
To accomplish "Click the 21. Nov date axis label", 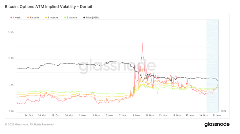I will [x=217, y=115].
